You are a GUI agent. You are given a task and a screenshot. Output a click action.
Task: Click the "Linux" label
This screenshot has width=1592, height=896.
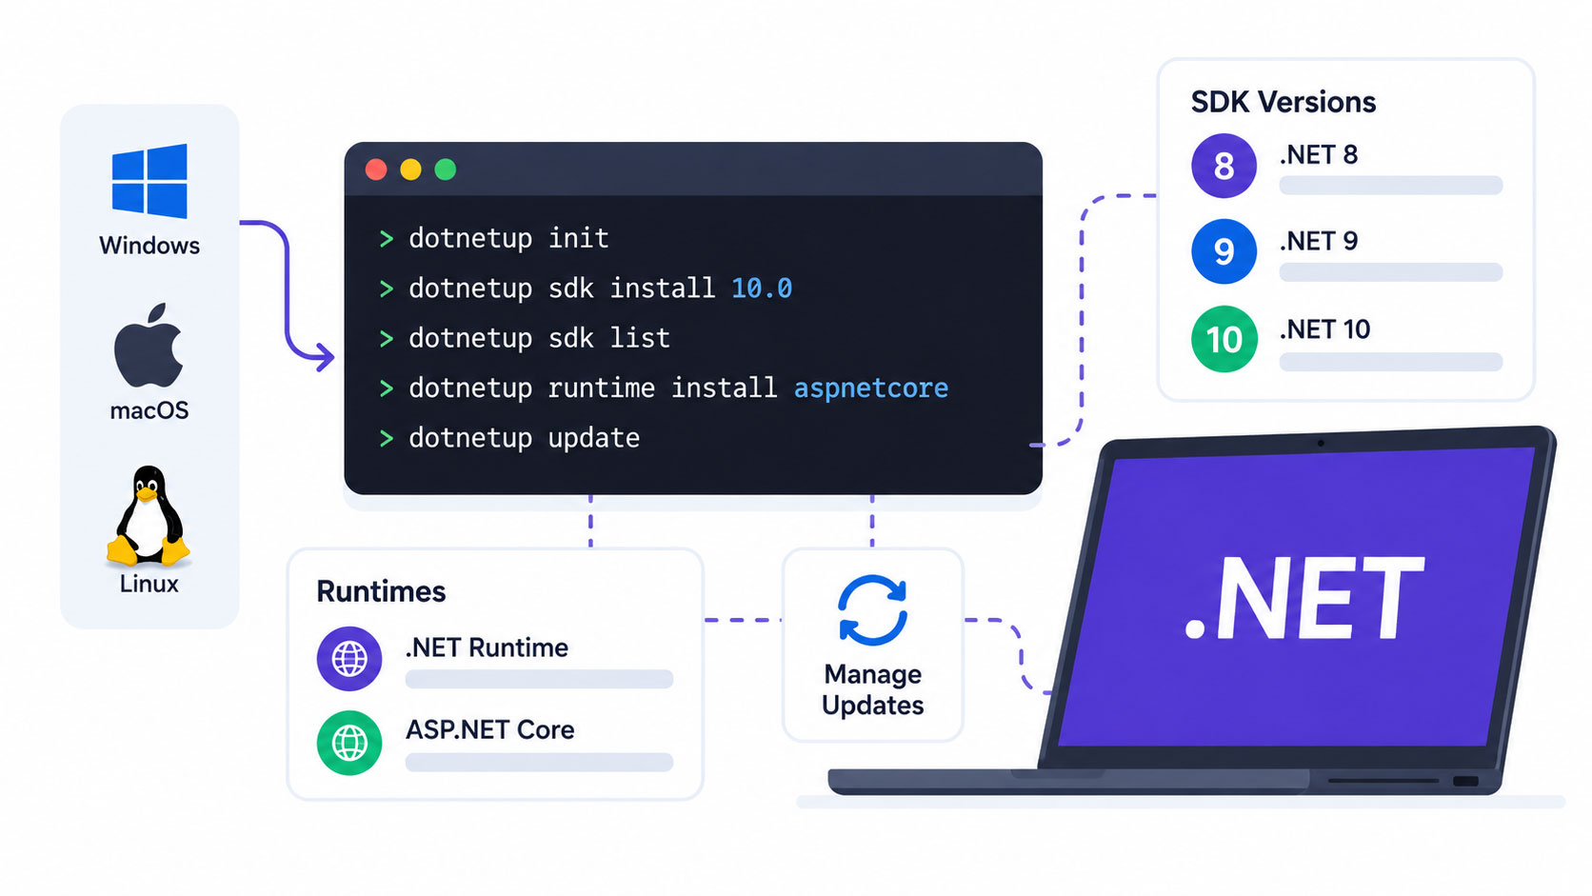tap(149, 584)
